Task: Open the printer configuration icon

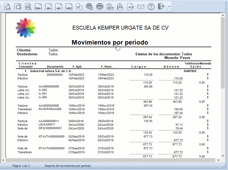Action: (x=89, y=7)
